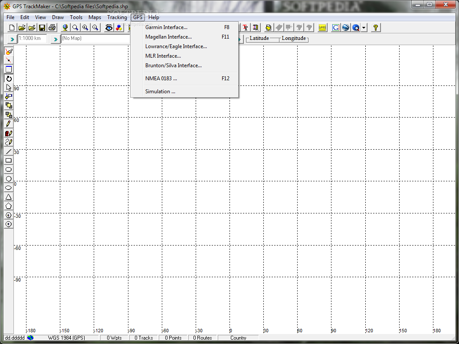Zoom out with the minus magnifier
The width and height of the screenshot is (459, 344).
95,27
